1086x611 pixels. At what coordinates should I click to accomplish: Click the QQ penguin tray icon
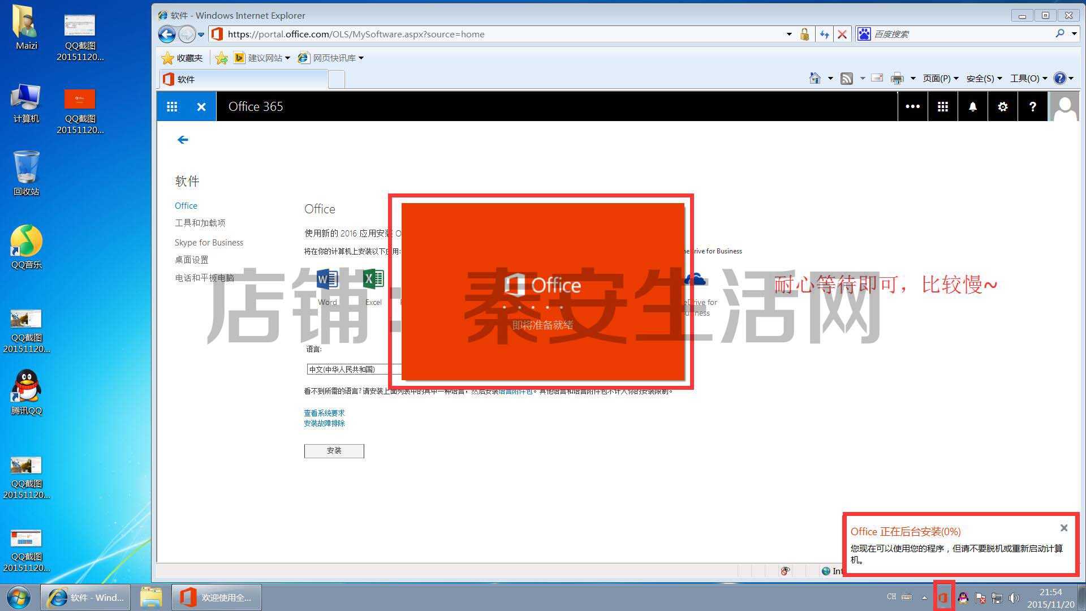coord(963,597)
